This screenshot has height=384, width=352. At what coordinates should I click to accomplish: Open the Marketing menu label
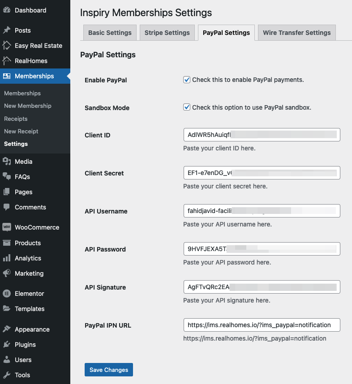pos(29,273)
